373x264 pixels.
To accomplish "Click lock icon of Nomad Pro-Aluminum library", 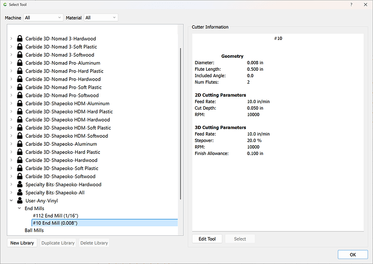I will point(20,63).
